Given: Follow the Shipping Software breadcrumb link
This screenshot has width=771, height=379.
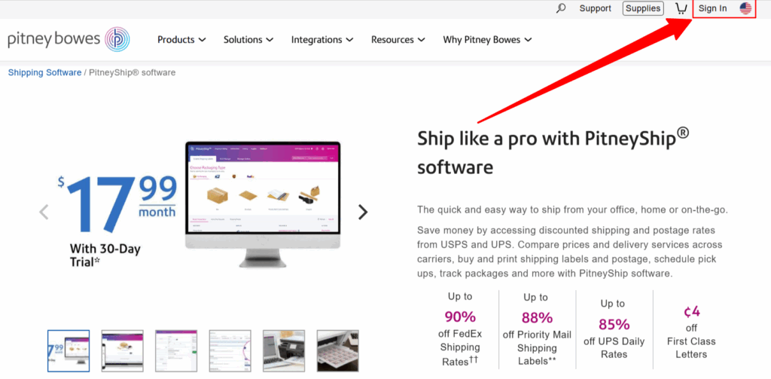Looking at the screenshot, I should pyautogui.click(x=44, y=73).
